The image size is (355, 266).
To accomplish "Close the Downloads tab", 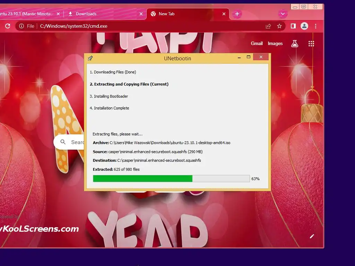I will click(x=141, y=14).
